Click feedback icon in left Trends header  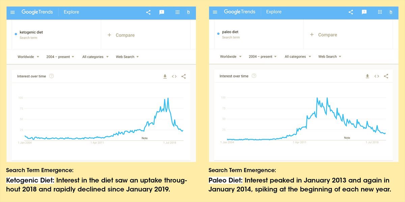pos(162,12)
